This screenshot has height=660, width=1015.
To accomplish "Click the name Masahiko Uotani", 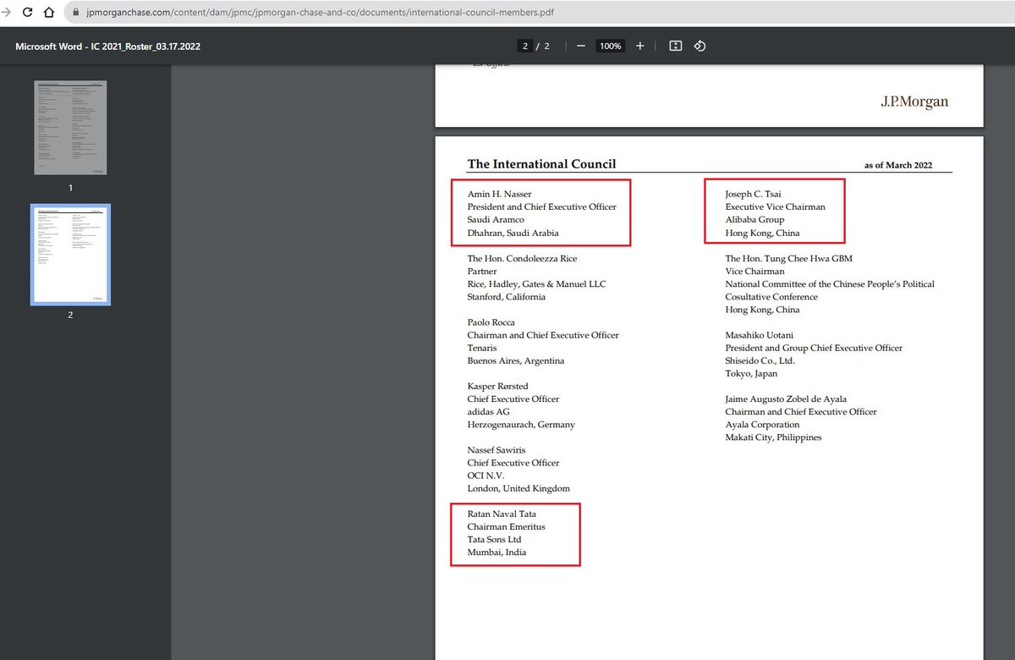I will coord(759,335).
